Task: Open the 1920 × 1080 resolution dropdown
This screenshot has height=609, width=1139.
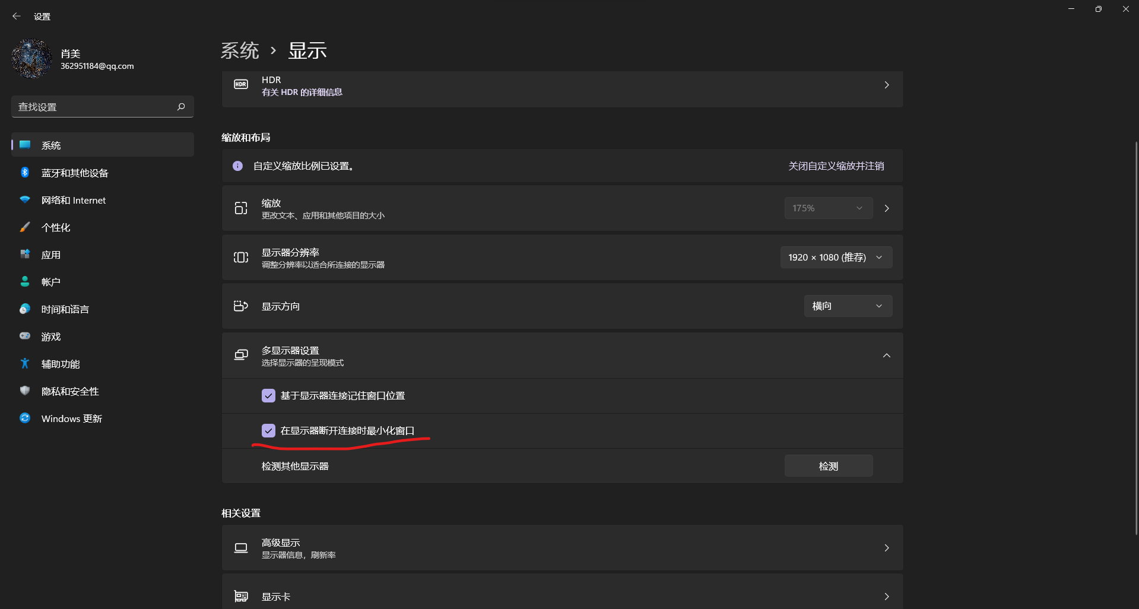Action: click(x=836, y=257)
